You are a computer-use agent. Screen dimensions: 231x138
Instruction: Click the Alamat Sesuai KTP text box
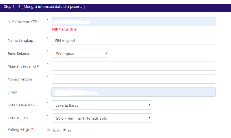pos(134,66)
